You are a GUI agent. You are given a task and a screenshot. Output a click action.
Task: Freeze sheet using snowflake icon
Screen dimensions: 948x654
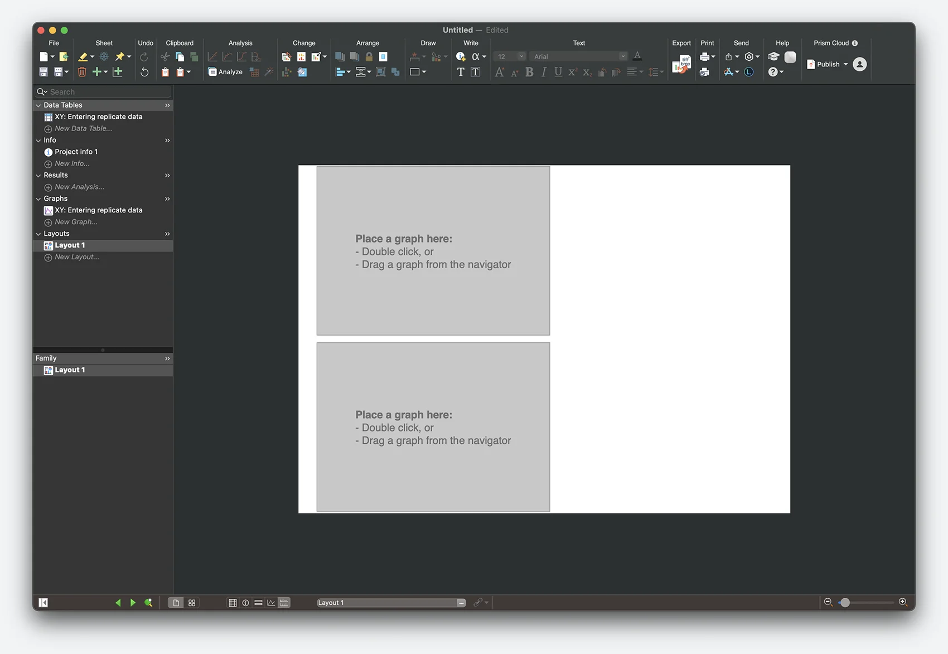(x=104, y=56)
